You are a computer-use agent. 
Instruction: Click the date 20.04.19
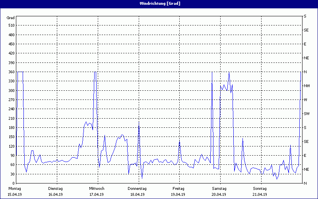(x=219, y=194)
